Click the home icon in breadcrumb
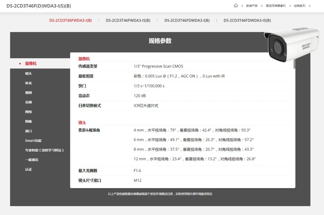 (235, 6)
